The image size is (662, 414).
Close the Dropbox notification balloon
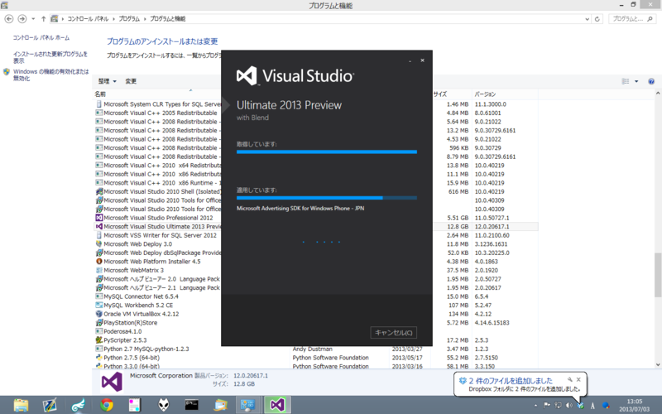(x=578, y=379)
